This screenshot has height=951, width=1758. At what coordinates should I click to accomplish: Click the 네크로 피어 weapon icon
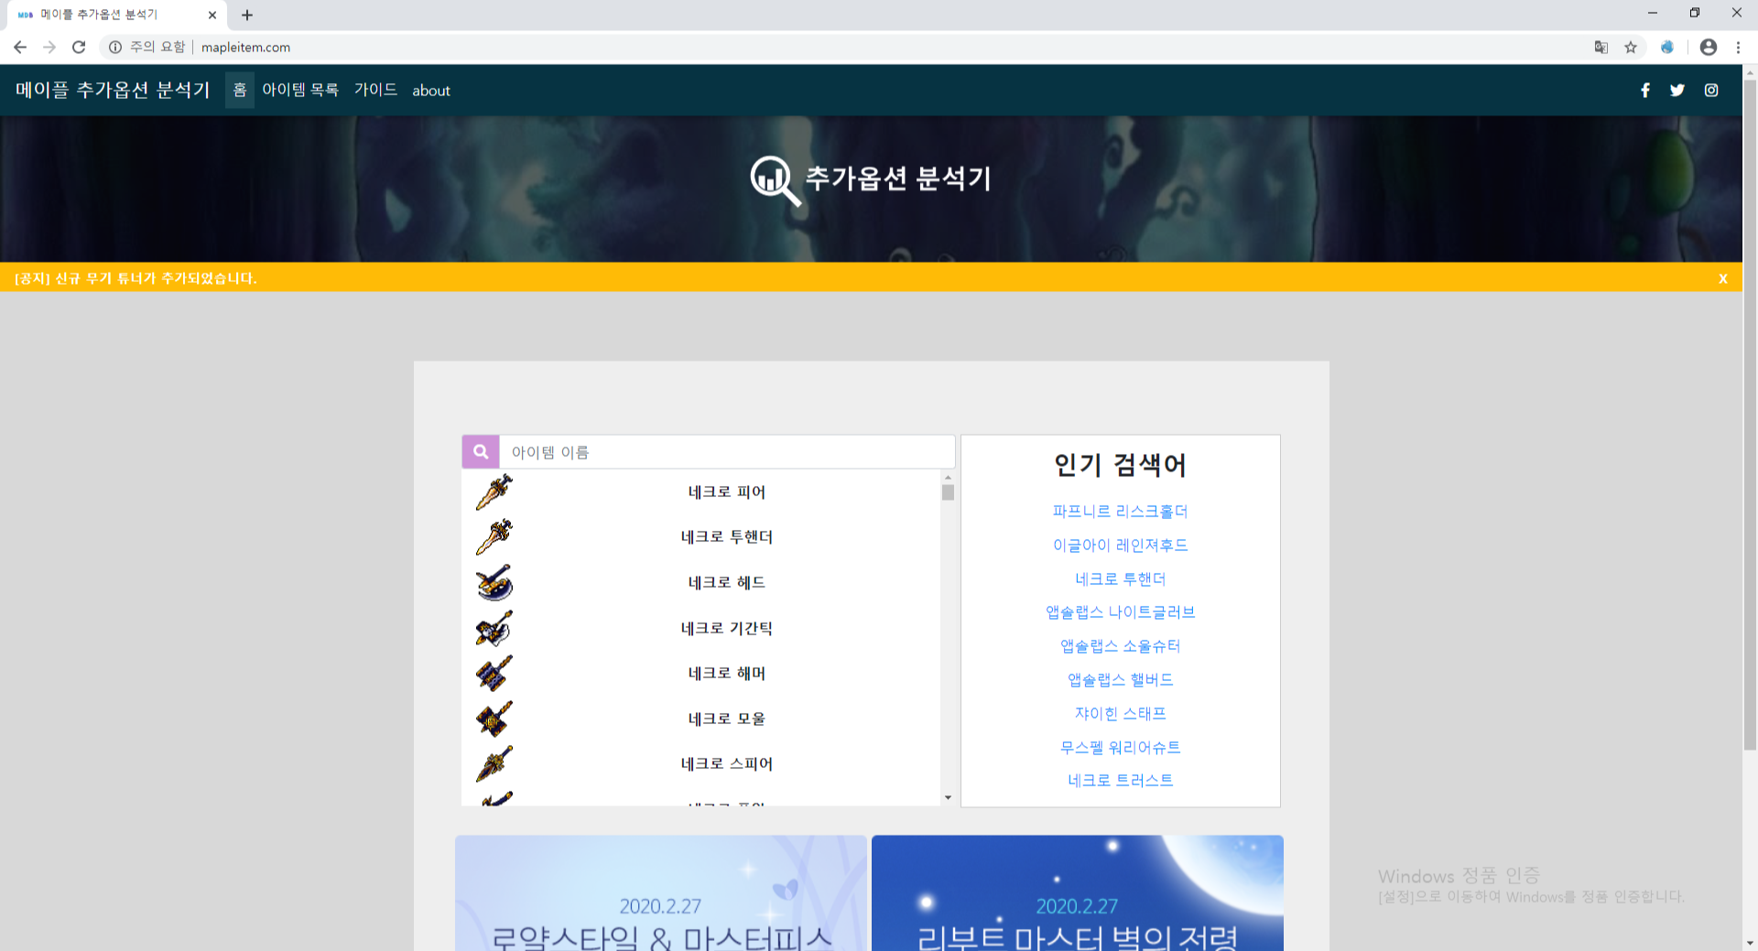coord(494,492)
